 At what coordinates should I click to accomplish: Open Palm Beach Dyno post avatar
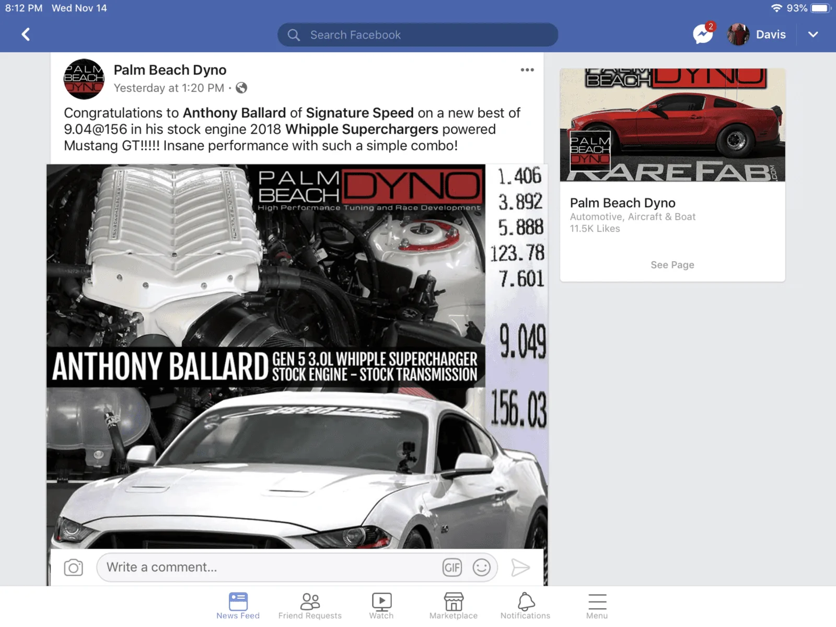pyautogui.click(x=84, y=79)
